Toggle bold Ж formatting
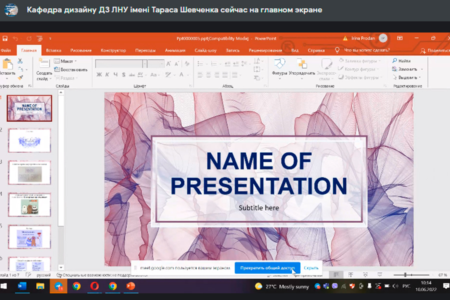 coord(99,74)
